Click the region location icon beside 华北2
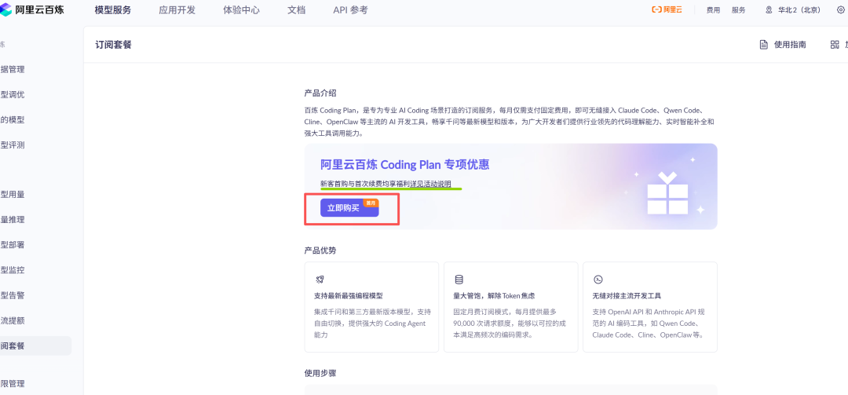Image resolution: width=848 pixels, height=395 pixels. click(769, 9)
